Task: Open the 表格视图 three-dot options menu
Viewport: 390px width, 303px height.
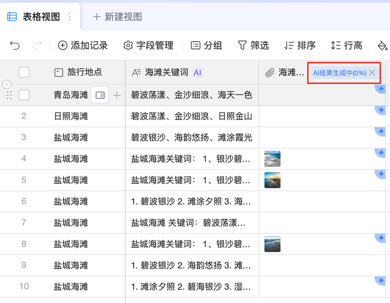Action: [70, 17]
